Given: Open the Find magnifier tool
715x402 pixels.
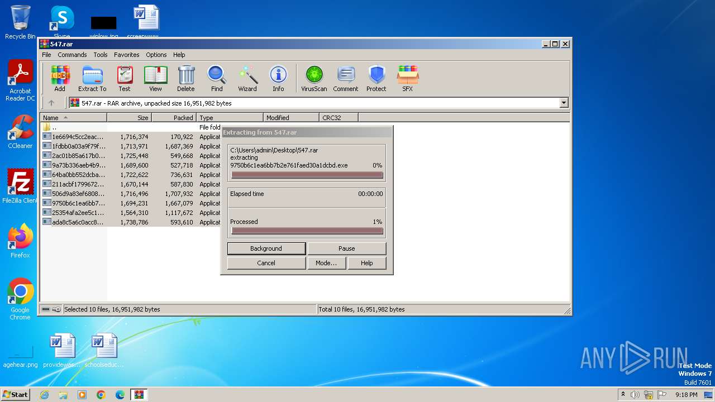Looking at the screenshot, I should coord(217,78).
